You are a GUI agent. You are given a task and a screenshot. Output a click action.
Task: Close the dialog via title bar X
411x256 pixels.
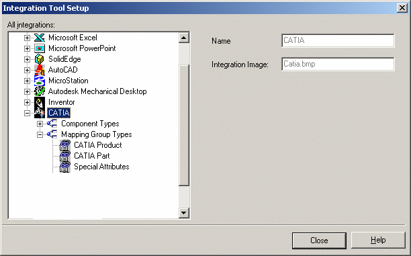[402, 8]
